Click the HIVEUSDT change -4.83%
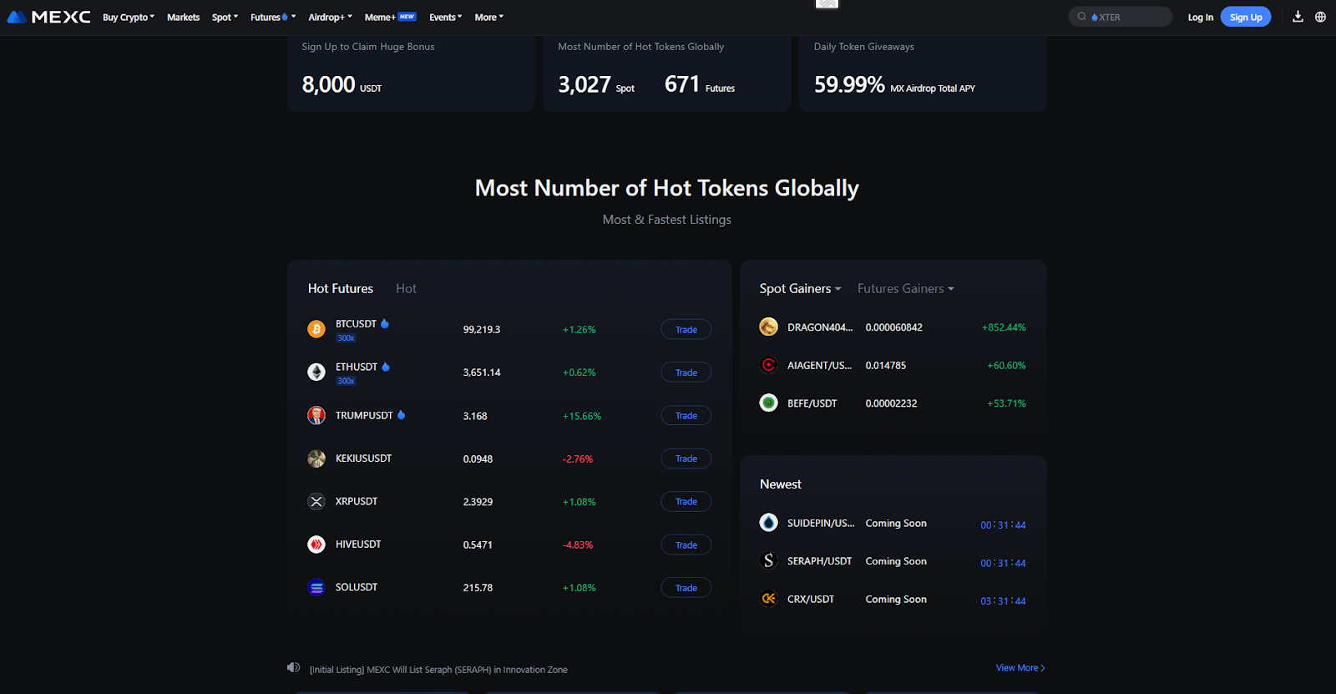 pyautogui.click(x=578, y=545)
